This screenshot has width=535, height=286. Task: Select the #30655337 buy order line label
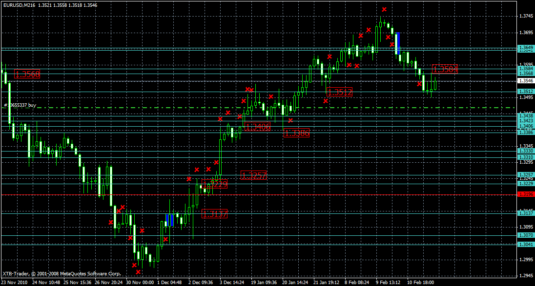tap(20, 105)
